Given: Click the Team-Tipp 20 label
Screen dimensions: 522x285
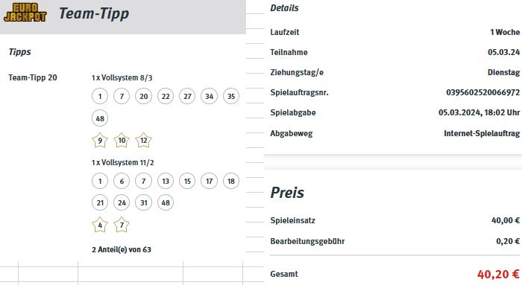Looking at the screenshot, I should click(x=33, y=77).
